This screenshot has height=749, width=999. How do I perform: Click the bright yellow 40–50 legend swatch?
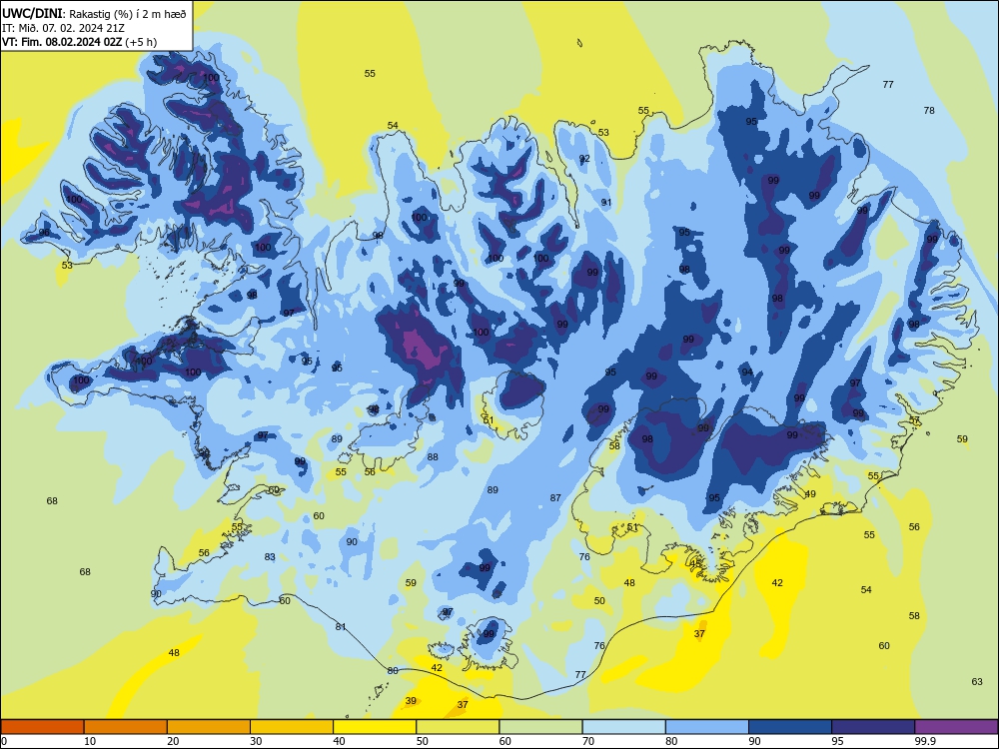375,727
